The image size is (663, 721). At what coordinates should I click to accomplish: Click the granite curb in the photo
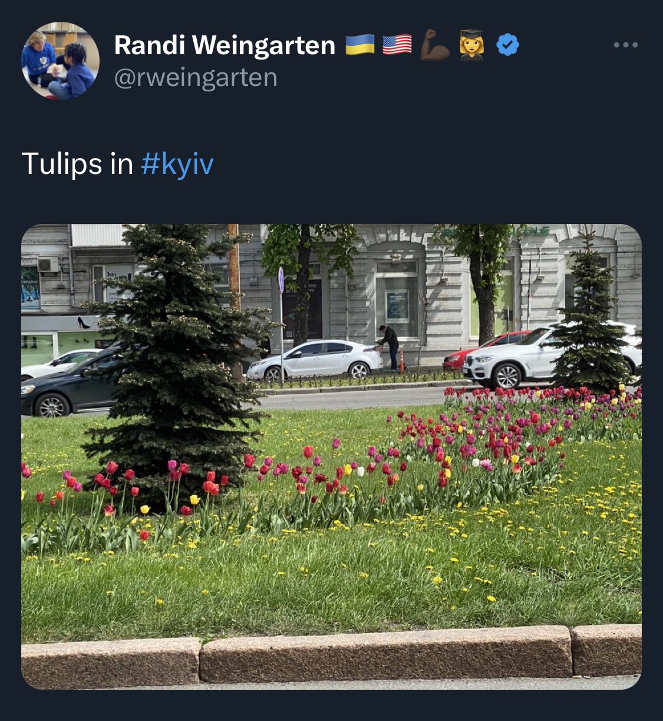coord(331,656)
